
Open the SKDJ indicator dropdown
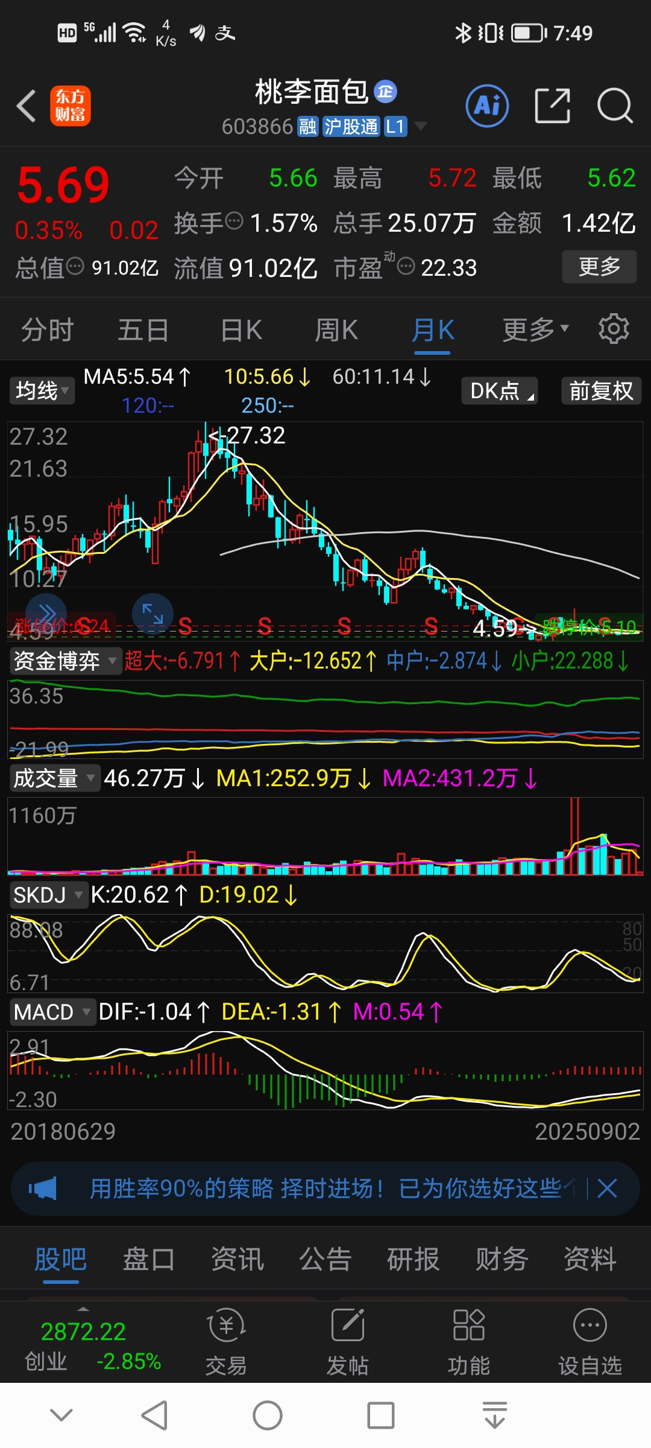(48, 895)
